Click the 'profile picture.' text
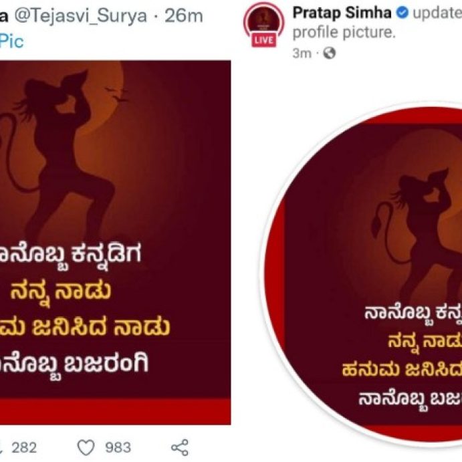Screen dimensions: 462x462 pos(344,32)
